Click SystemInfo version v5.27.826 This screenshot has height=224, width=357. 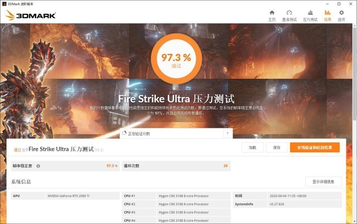click(277, 204)
